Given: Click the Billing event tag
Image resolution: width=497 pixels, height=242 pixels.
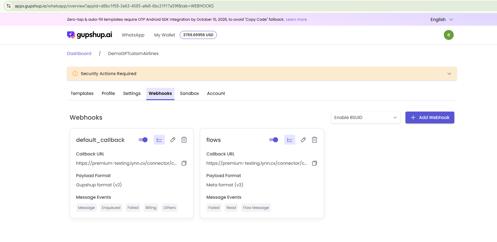Looking at the screenshot, I should tap(151, 208).
